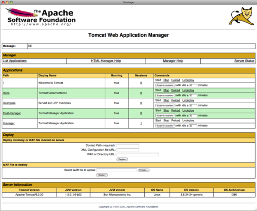
Task: Reload the /examples application
Action: [x=176, y=100]
